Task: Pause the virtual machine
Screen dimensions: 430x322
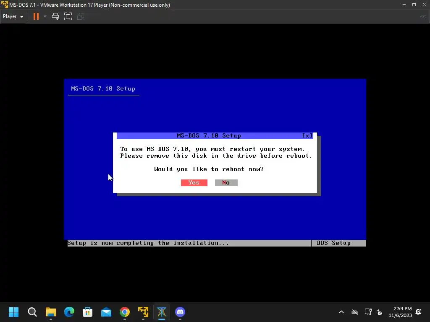Action: tap(36, 16)
